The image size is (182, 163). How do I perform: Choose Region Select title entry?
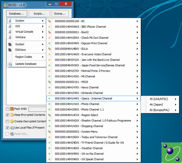click(x=94, y=115)
